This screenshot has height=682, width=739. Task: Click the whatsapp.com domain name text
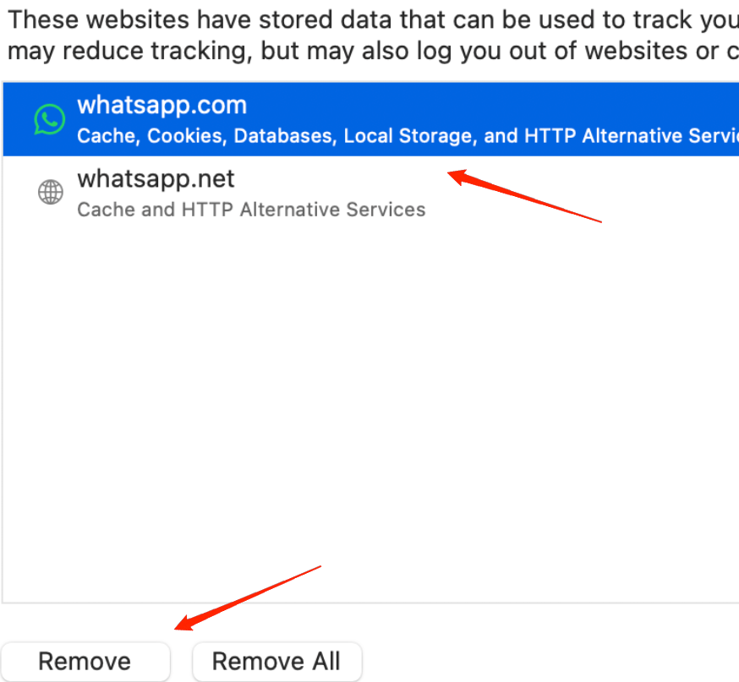pyautogui.click(x=161, y=106)
